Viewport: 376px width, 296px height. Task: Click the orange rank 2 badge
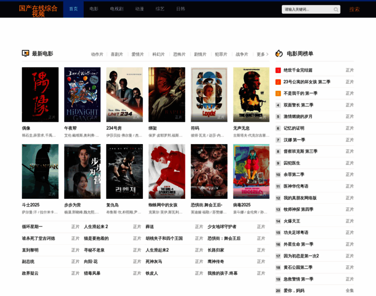(278, 82)
